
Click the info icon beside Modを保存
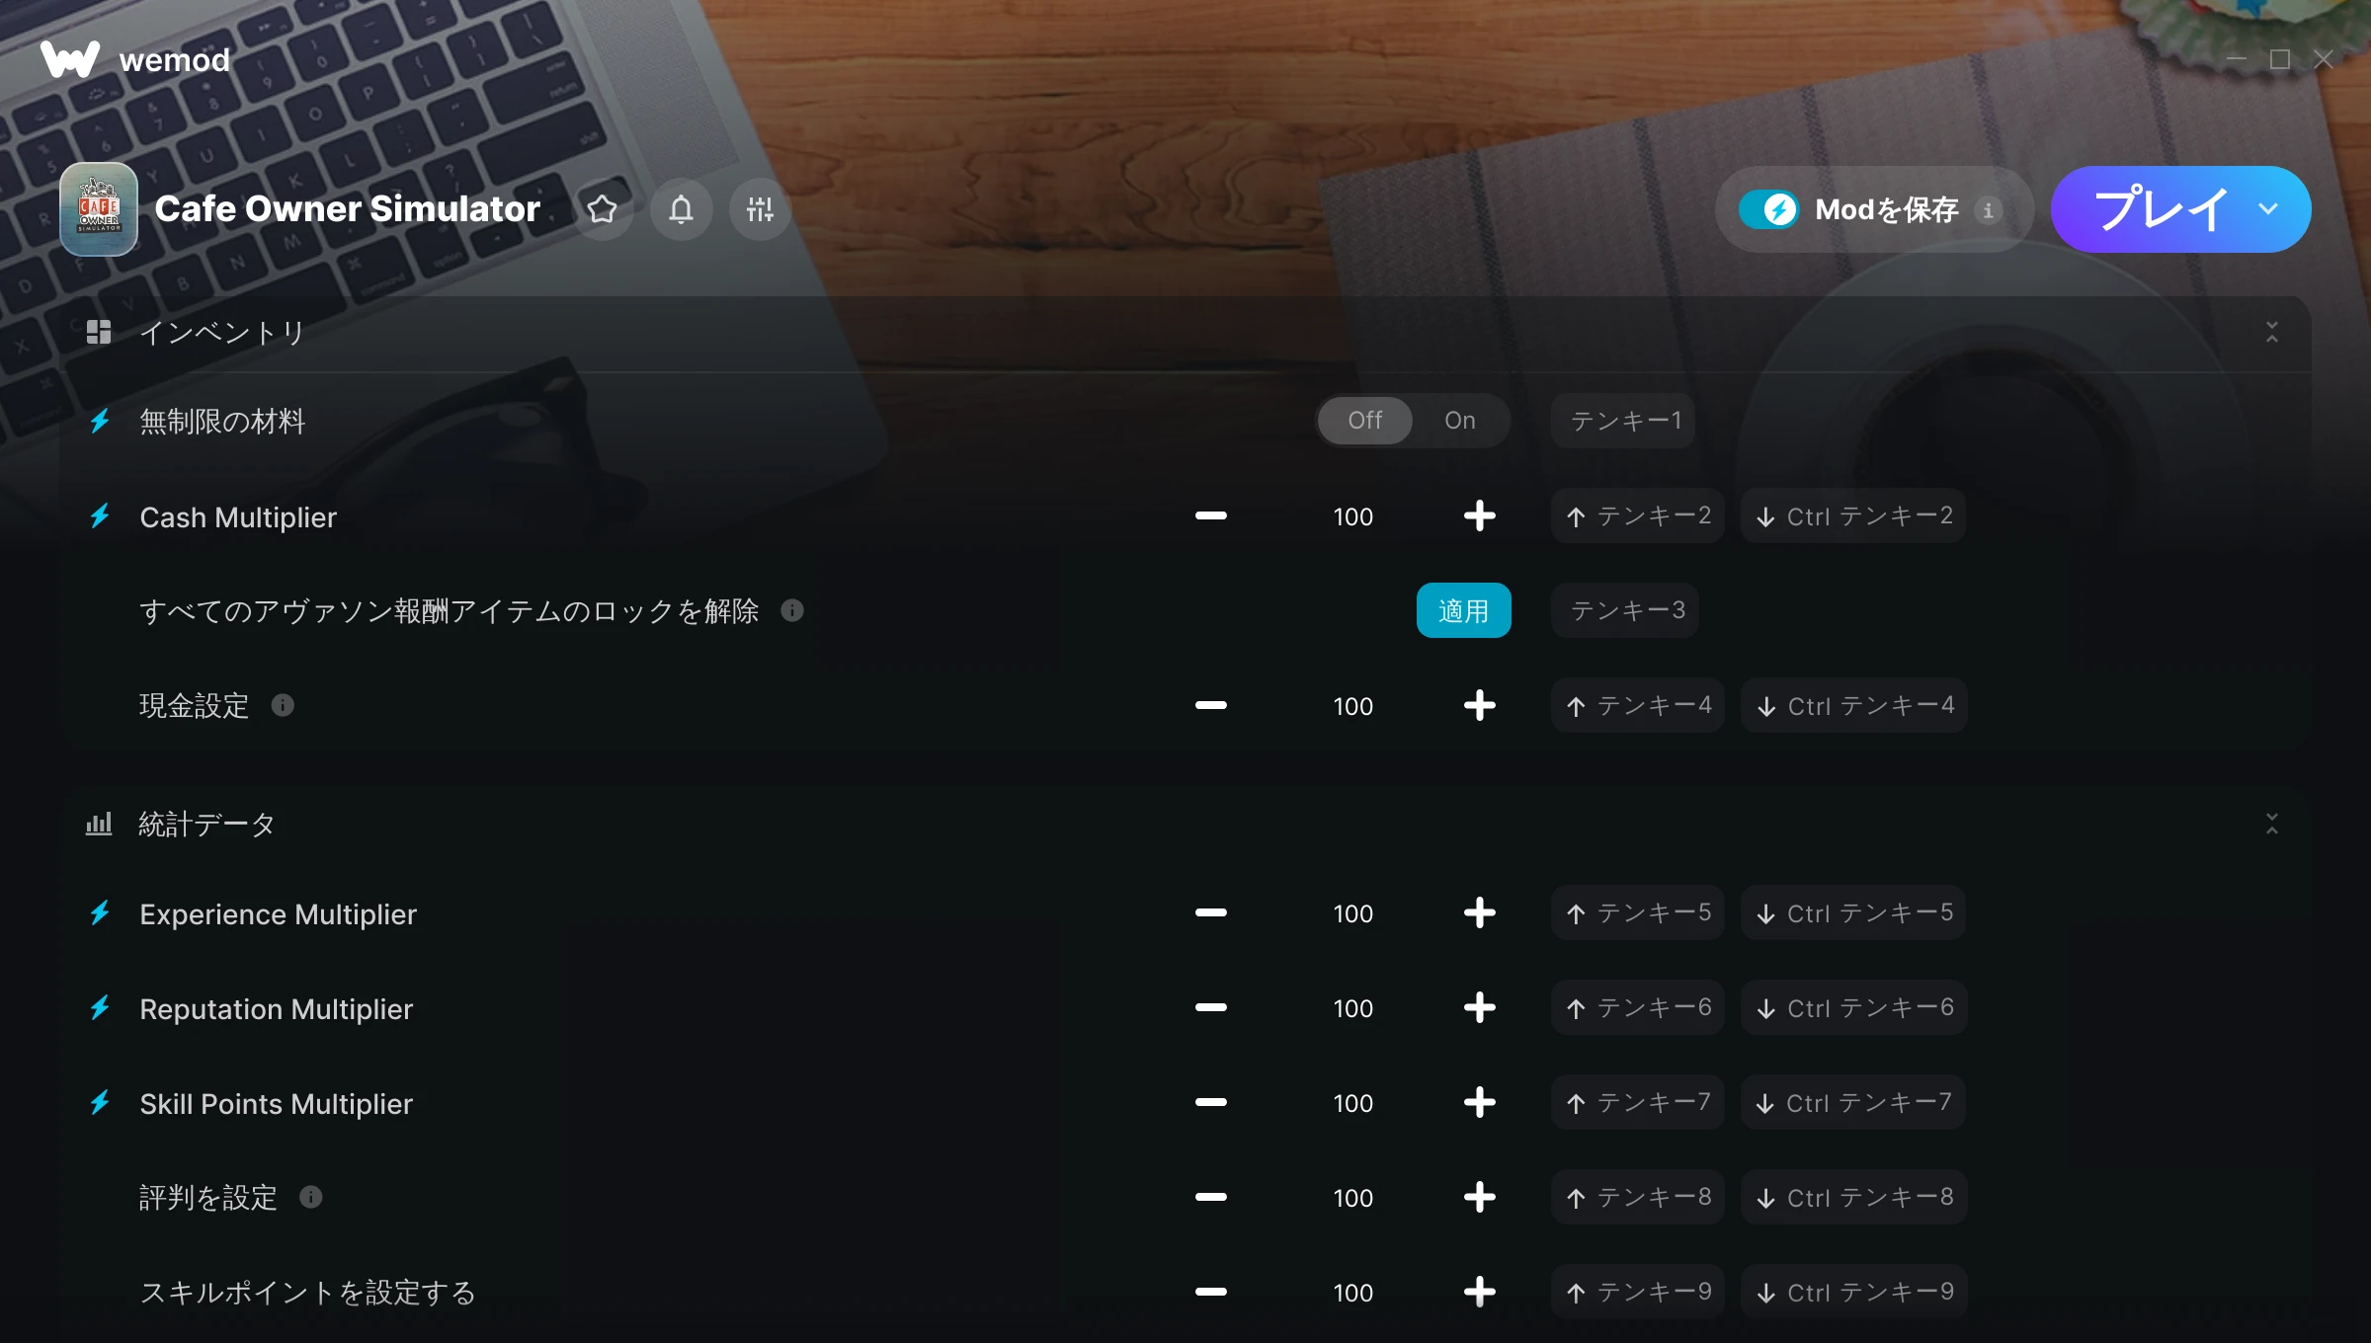pyautogui.click(x=1989, y=209)
